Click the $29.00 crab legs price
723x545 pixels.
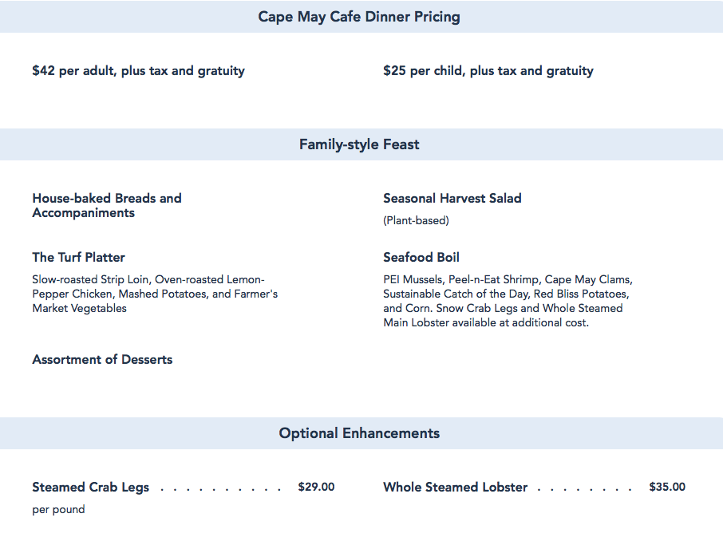tap(316, 487)
